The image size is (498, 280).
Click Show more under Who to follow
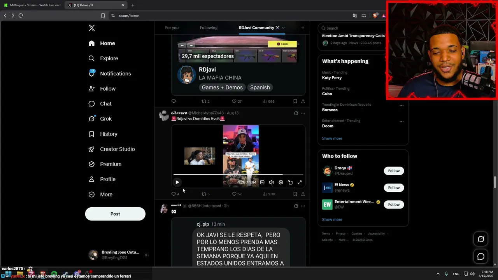pos(332,220)
